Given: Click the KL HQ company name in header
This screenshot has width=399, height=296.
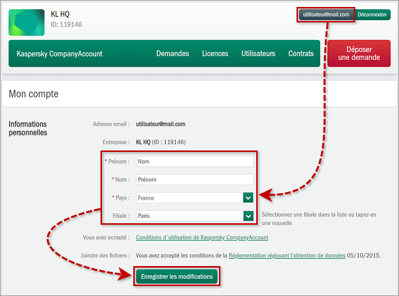Looking at the screenshot, I should point(60,14).
